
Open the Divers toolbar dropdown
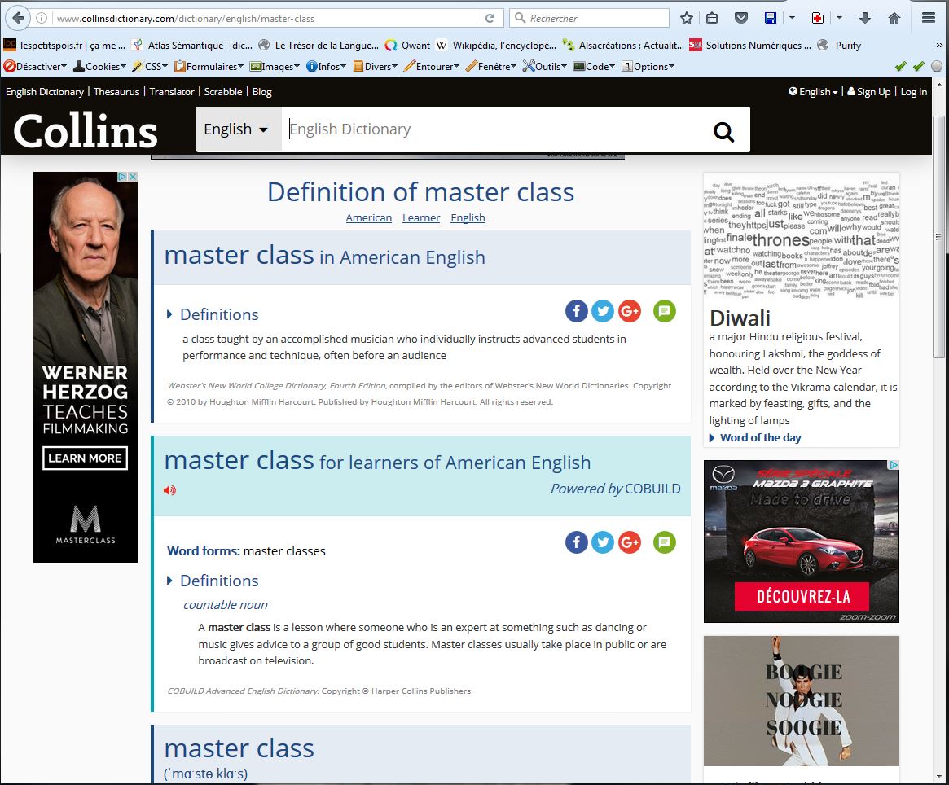(x=376, y=66)
